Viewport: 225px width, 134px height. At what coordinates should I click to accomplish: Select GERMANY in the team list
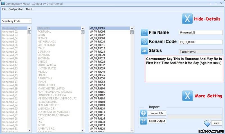tap(59, 52)
